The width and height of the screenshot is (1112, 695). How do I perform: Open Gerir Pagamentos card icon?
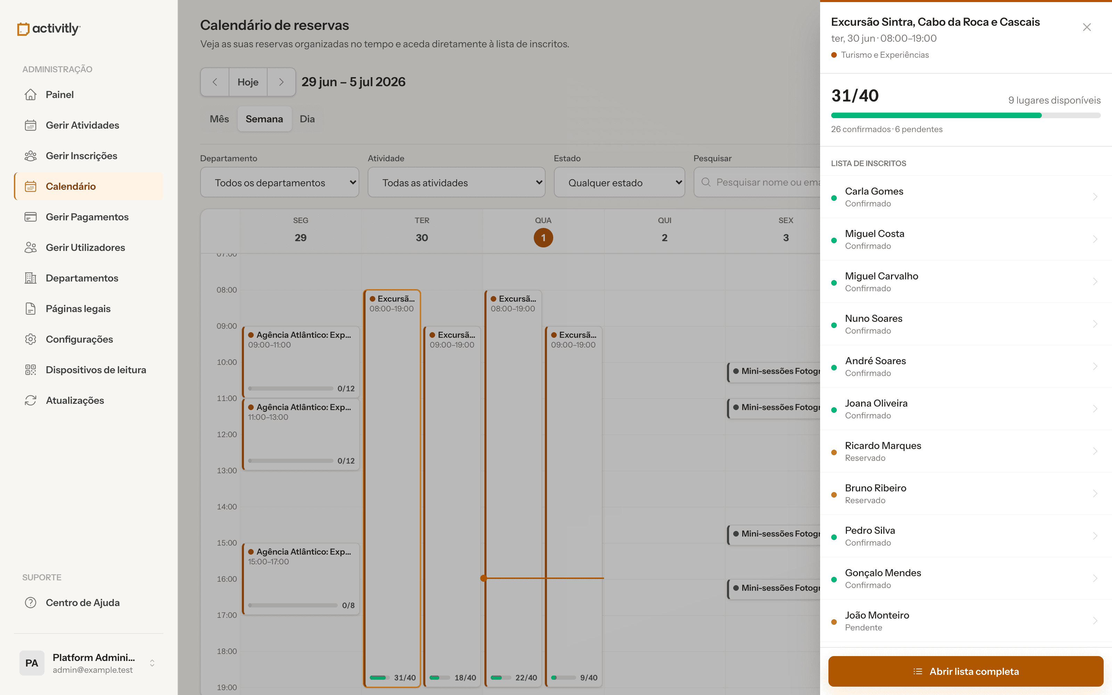click(x=30, y=217)
